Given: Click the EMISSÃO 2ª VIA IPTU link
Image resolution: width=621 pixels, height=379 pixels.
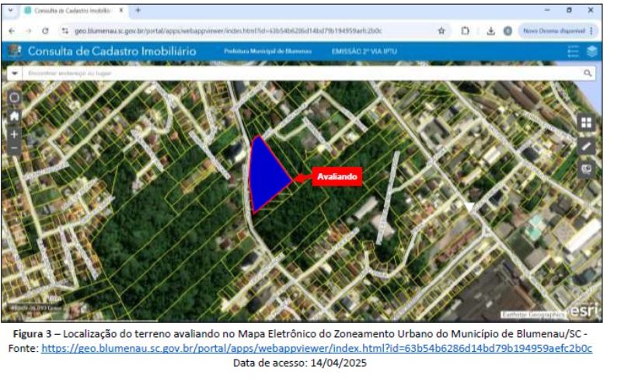Looking at the screenshot, I should click(364, 51).
